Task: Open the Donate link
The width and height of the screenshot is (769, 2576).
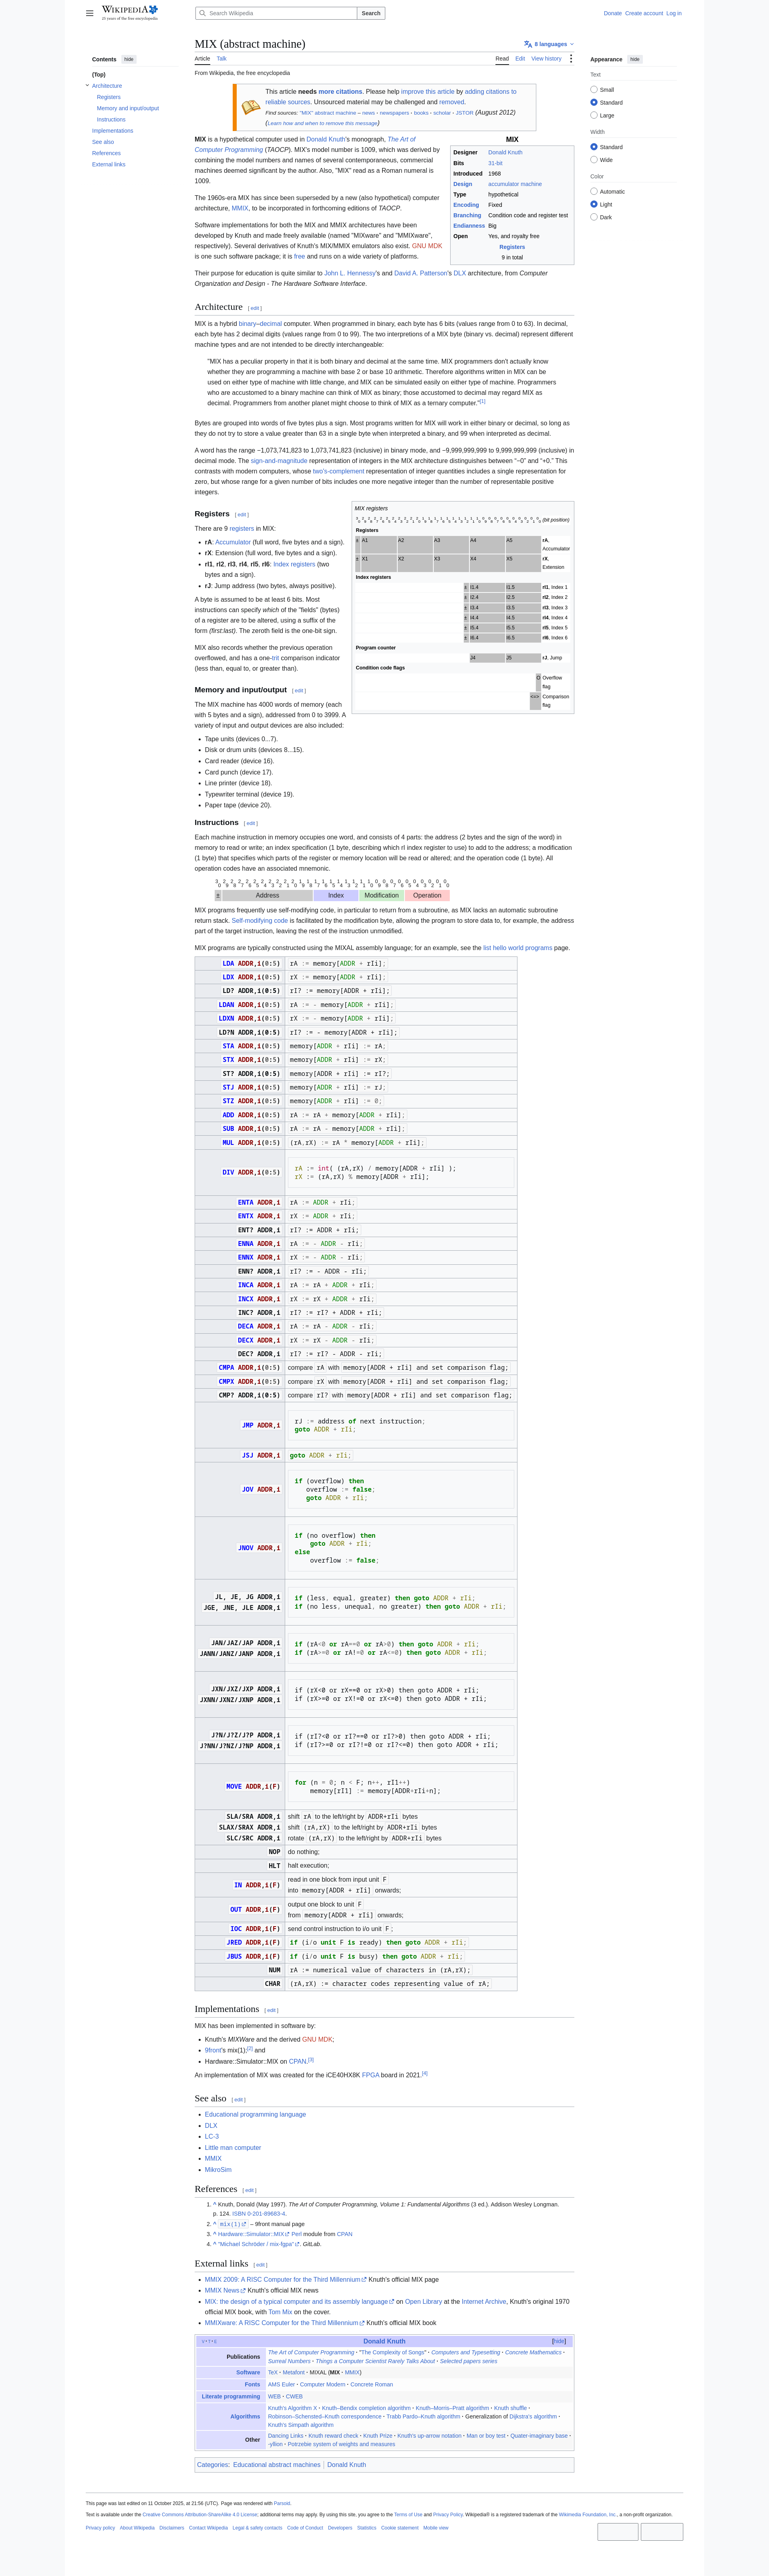Action: point(613,13)
